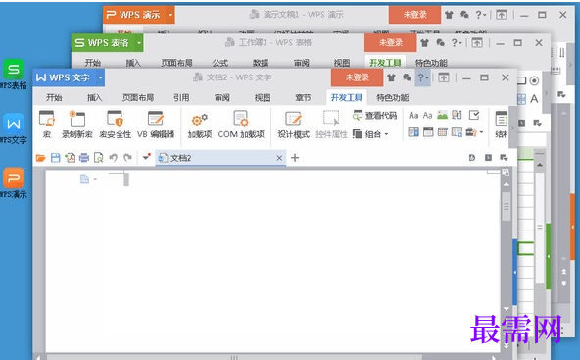
Task: Start 录制新宏 macro recording
Action: pyautogui.click(x=77, y=125)
